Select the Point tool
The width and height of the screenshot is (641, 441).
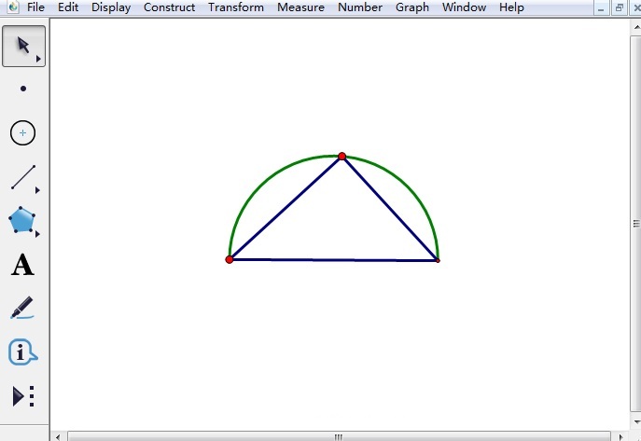pos(23,89)
